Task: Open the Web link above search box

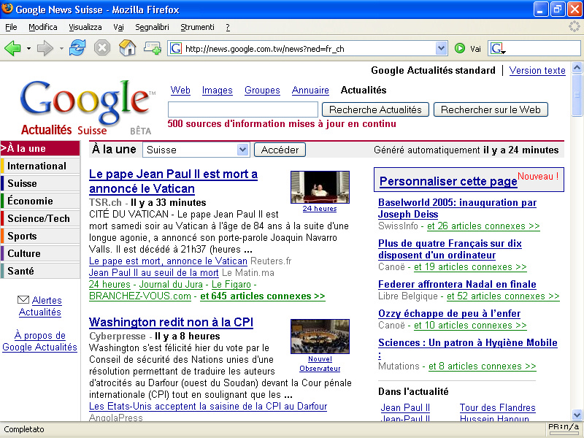Action: [180, 90]
